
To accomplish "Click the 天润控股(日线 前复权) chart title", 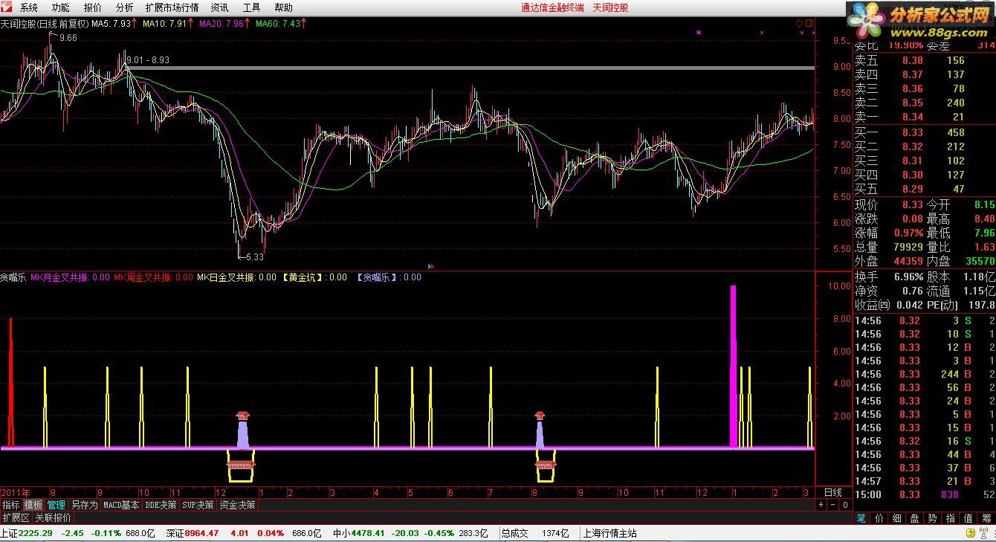I will pyautogui.click(x=45, y=23).
